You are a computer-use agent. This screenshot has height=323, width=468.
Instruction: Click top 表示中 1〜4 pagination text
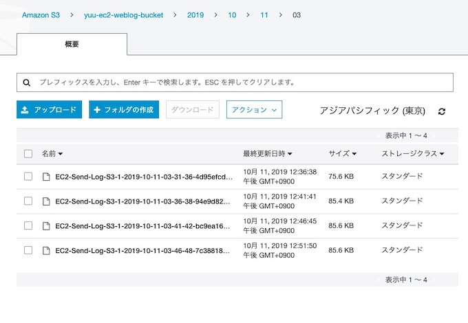pos(406,135)
